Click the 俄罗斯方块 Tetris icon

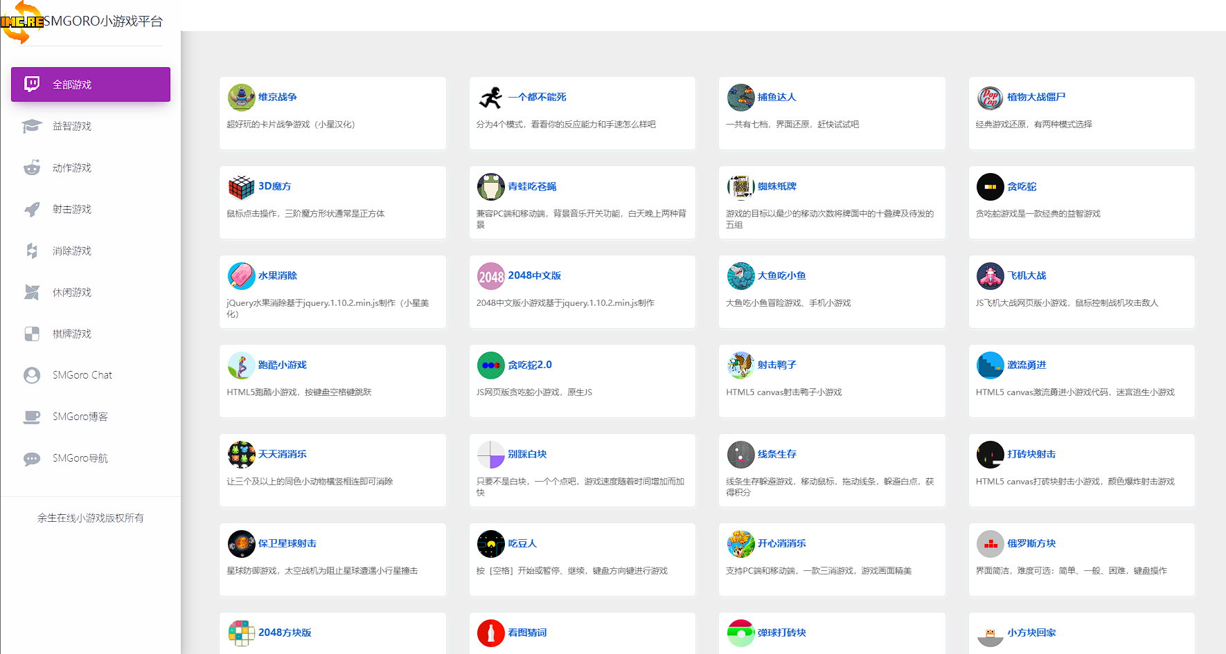[x=990, y=544]
